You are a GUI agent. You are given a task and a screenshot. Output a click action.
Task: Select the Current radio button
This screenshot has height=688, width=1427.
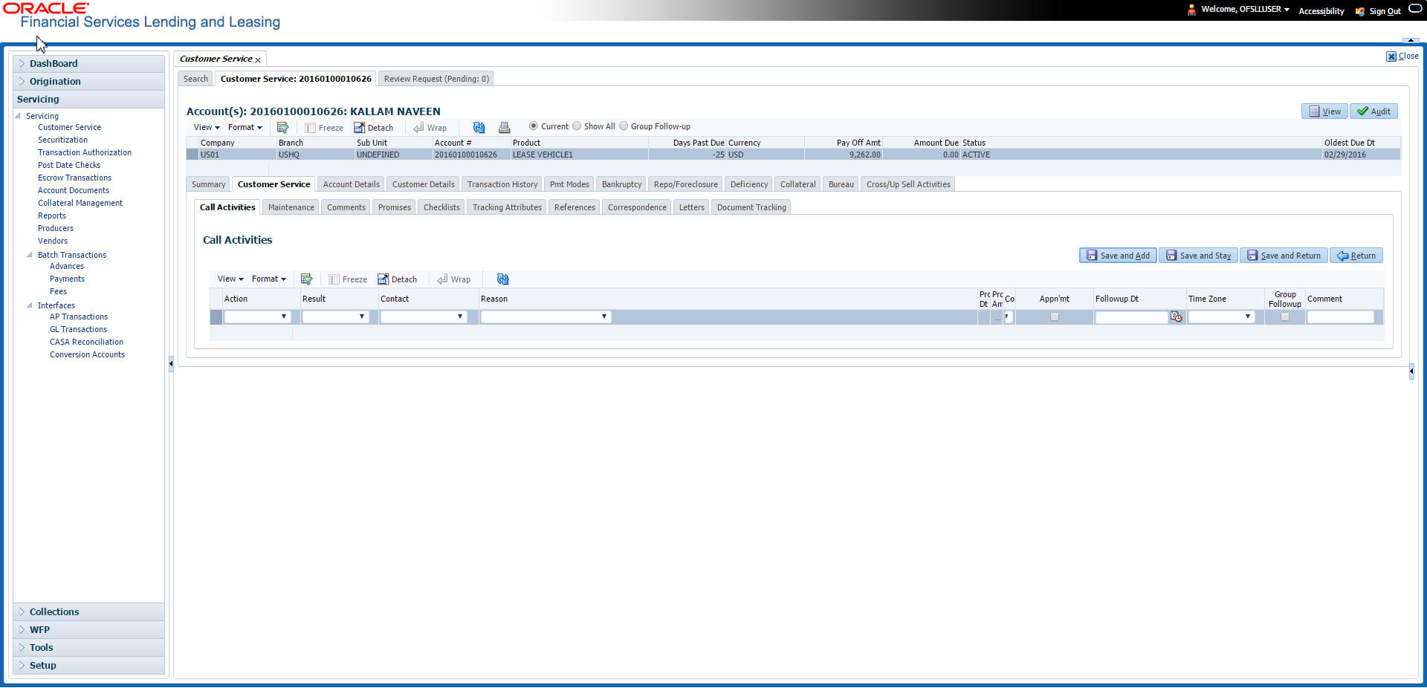click(x=534, y=126)
